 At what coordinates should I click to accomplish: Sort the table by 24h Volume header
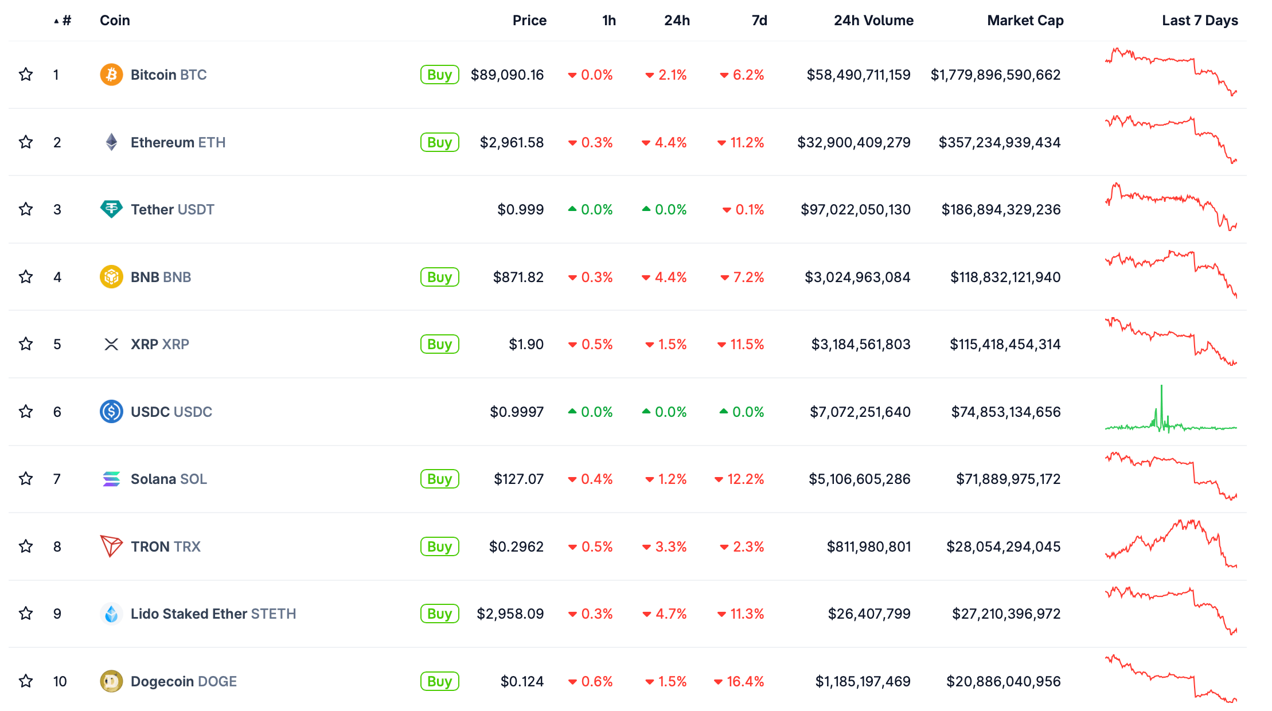(873, 21)
